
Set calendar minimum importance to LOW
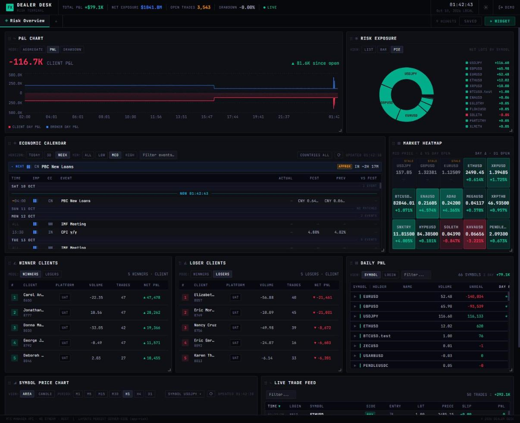(x=102, y=155)
